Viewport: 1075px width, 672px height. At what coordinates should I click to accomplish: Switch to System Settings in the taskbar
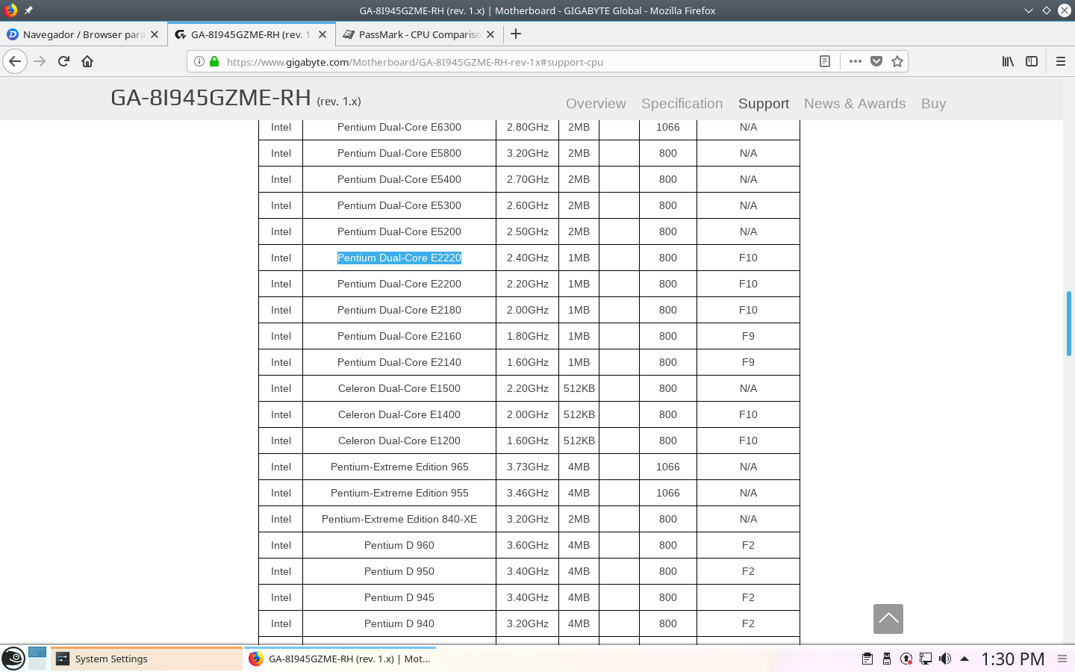click(146, 659)
